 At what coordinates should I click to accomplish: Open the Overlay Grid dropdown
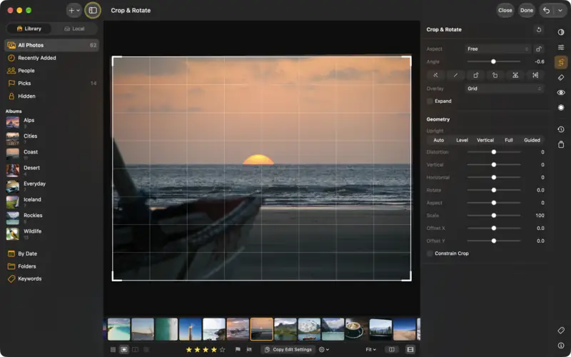[504, 89]
